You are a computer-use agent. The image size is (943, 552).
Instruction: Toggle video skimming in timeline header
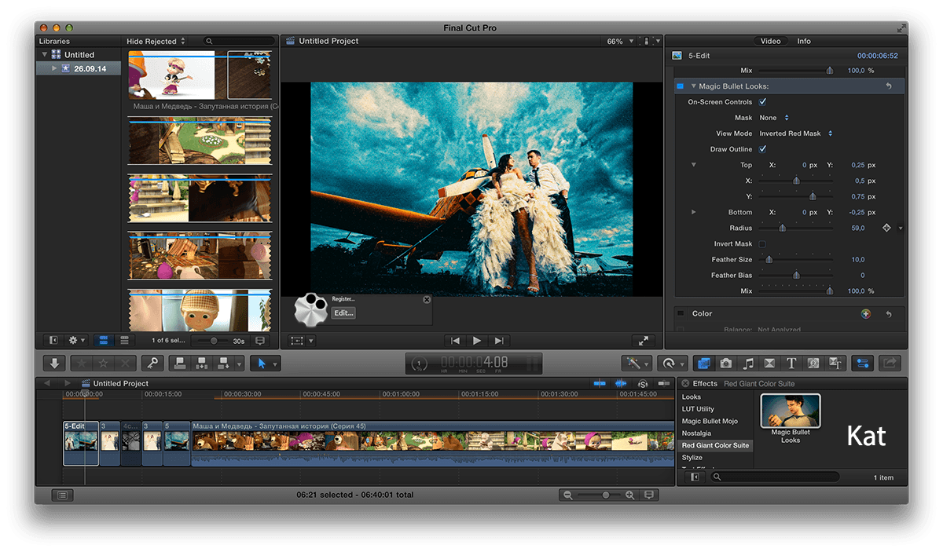tap(600, 383)
